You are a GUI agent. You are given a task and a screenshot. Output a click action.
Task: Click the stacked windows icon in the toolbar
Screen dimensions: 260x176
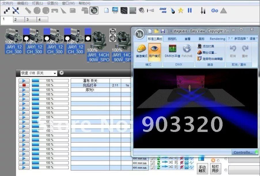(x=85, y=11)
